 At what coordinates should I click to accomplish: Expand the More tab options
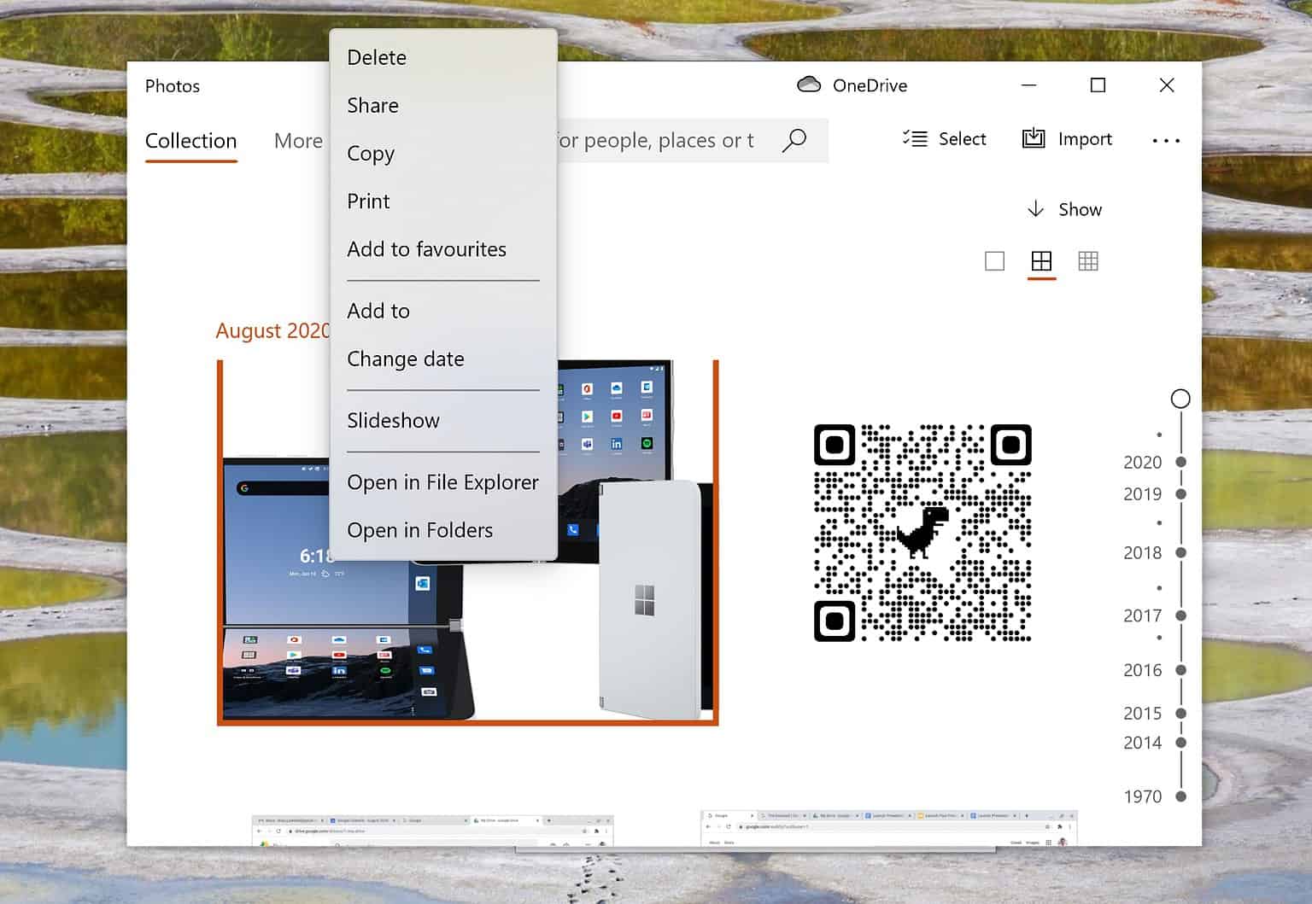pos(297,140)
